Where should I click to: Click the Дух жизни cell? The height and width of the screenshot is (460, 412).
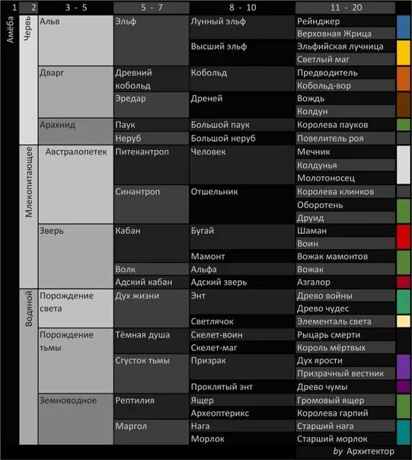[x=152, y=308]
